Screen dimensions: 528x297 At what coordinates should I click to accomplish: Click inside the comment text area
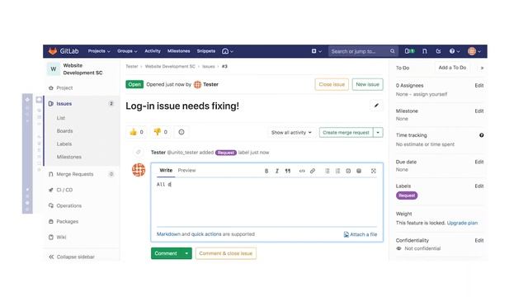(x=266, y=203)
